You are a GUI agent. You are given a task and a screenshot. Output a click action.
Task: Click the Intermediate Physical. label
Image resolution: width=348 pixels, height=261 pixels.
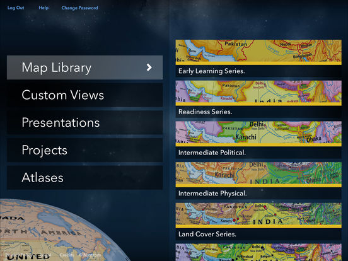point(212,194)
